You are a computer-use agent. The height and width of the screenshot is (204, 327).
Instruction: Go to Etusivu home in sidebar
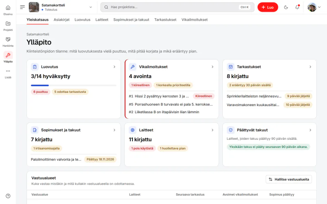point(8,10)
